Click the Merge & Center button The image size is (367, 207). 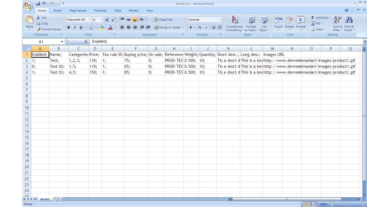coord(167,27)
